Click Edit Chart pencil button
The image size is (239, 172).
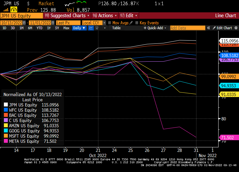[222, 28]
